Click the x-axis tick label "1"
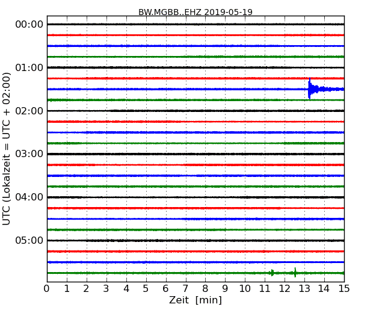Viewport: 391px width, 313px height. (67, 289)
